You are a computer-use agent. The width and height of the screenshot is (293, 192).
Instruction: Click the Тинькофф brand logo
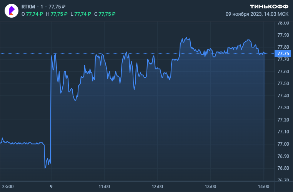[269, 7]
